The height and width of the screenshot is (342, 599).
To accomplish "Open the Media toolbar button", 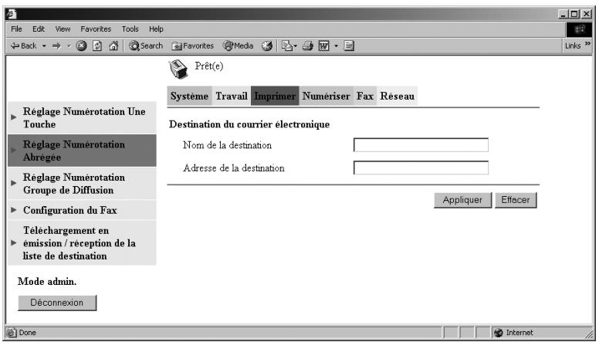I will click(238, 46).
